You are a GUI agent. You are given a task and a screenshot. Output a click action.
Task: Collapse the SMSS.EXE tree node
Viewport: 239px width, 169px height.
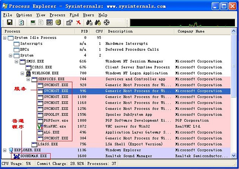click(x=16, y=62)
